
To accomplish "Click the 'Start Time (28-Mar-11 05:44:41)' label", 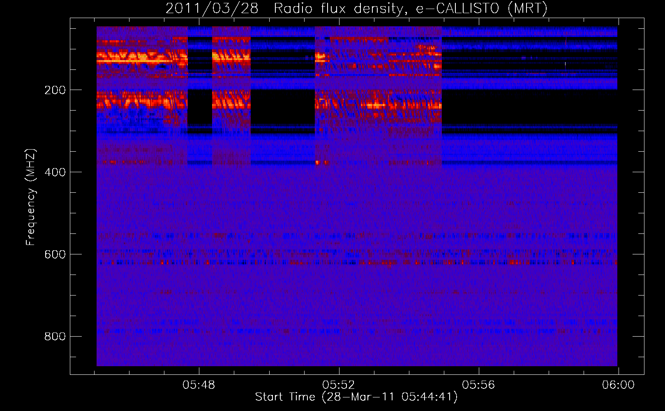I will coord(356,397).
